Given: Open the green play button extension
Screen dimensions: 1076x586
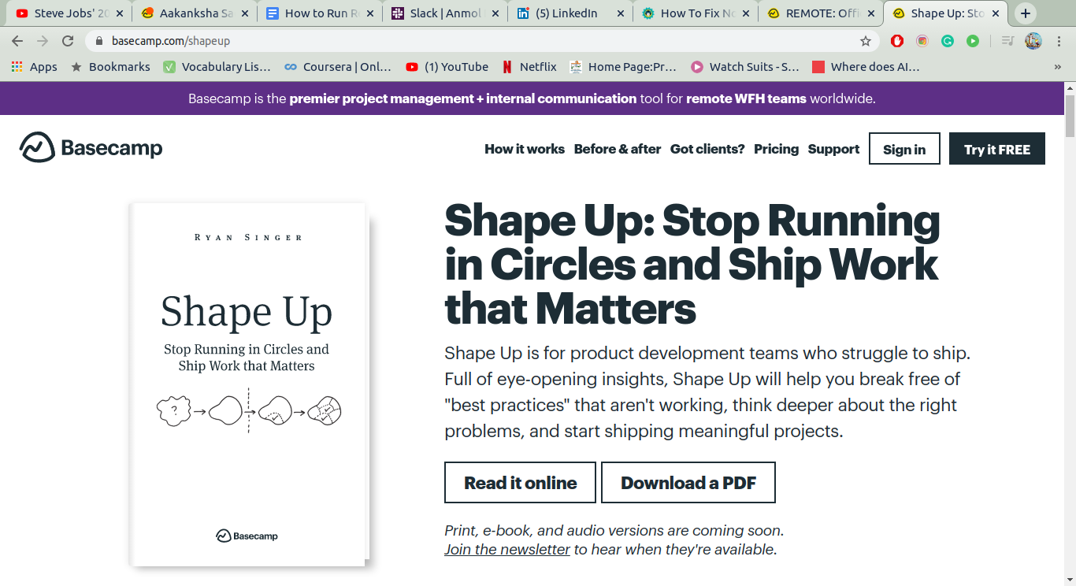Looking at the screenshot, I should pos(973,41).
